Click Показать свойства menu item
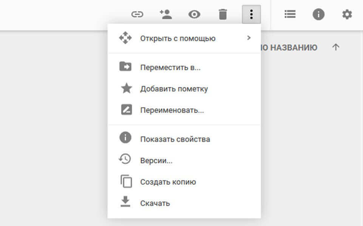Screen dimensions: 363x226 (175, 139)
